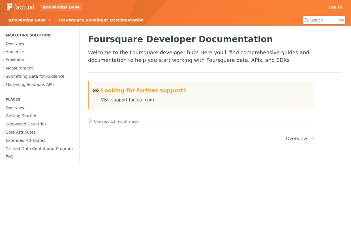351x226 pixels.
Task: Click the arrow icon next to Overview
Action: [312, 139]
